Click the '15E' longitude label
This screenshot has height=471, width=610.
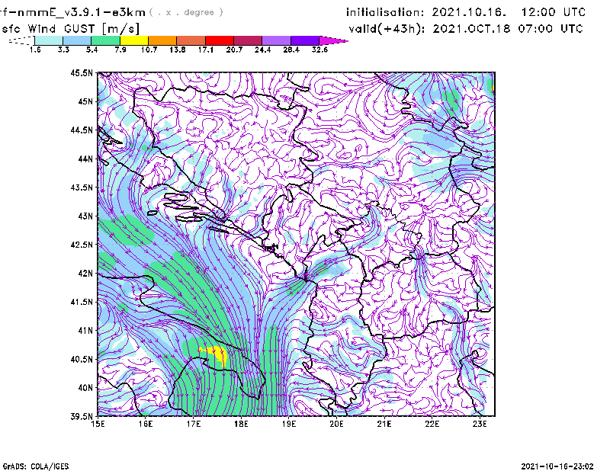(x=98, y=424)
